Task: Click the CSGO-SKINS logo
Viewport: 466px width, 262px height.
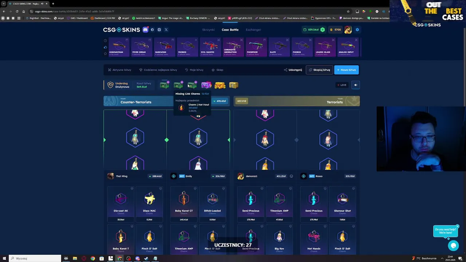Action: pyautogui.click(x=121, y=30)
